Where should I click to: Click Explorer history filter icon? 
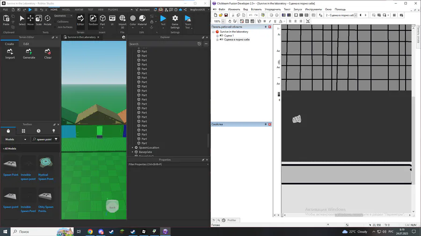(199, 44)
